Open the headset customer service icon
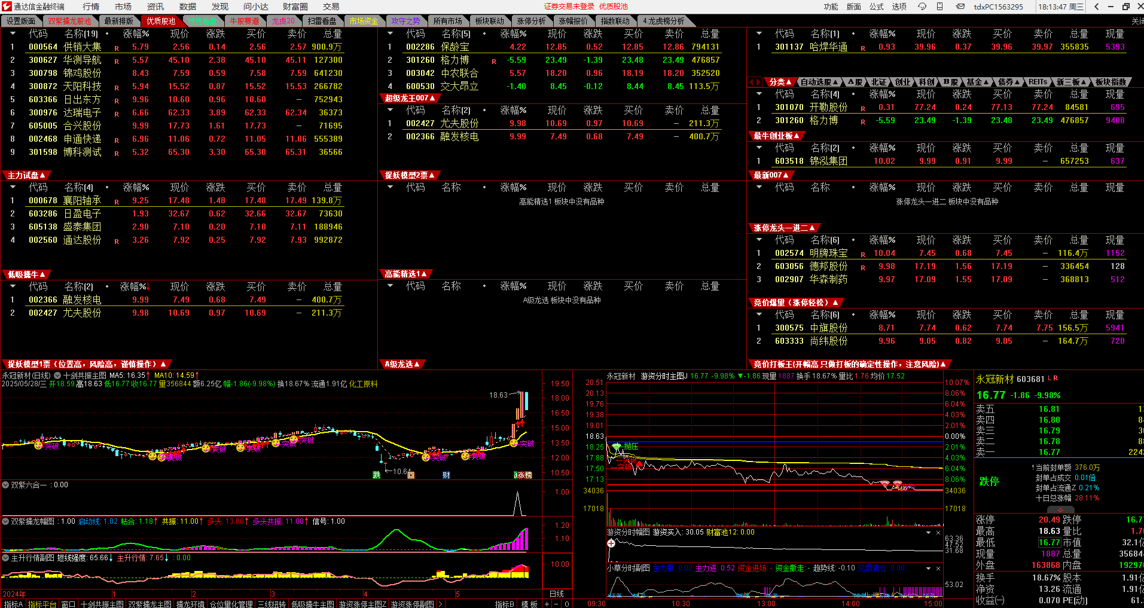Screen dimensions: 1144x608 tap(922, 7)
